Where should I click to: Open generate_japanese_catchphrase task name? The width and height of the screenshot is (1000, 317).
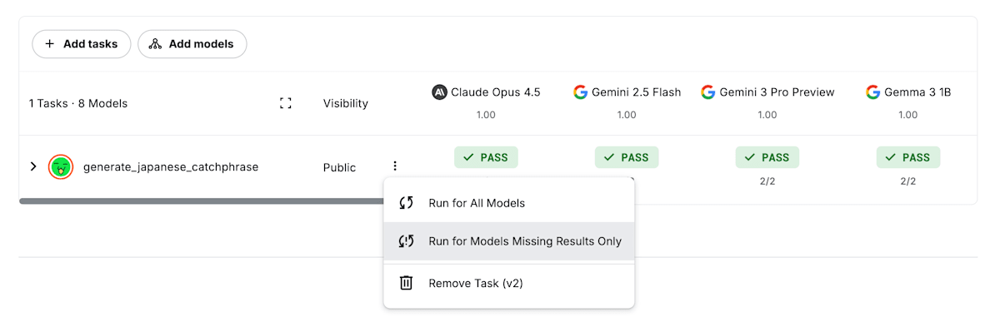171,166
